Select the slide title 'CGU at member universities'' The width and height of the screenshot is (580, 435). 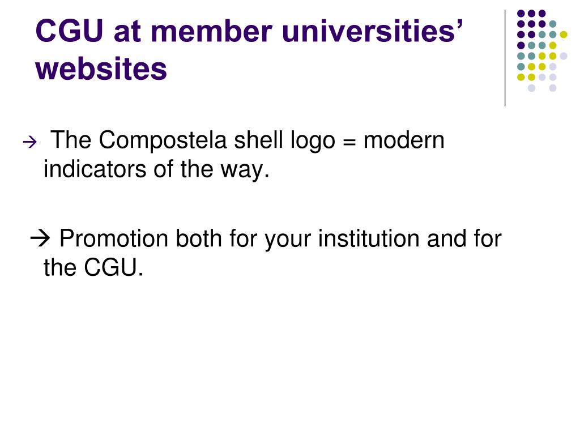pyautogui.click(x=249, y=31)
